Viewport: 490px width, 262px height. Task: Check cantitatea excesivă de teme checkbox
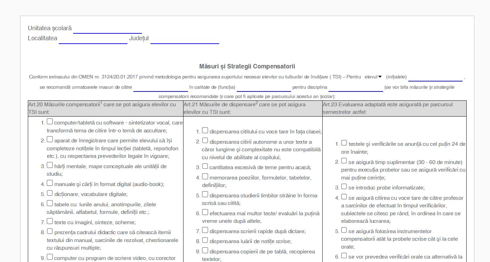pyautogui.click(x=205, y=166)
